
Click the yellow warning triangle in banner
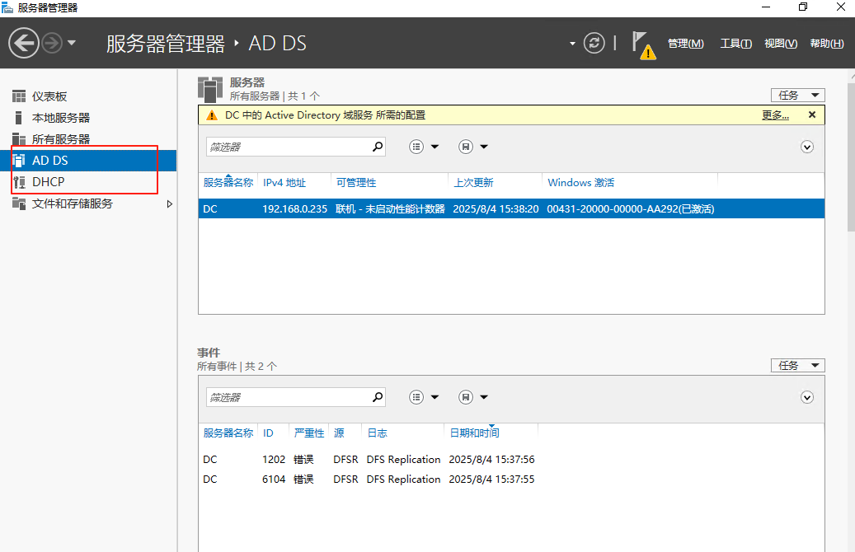(x=212, y=115)
